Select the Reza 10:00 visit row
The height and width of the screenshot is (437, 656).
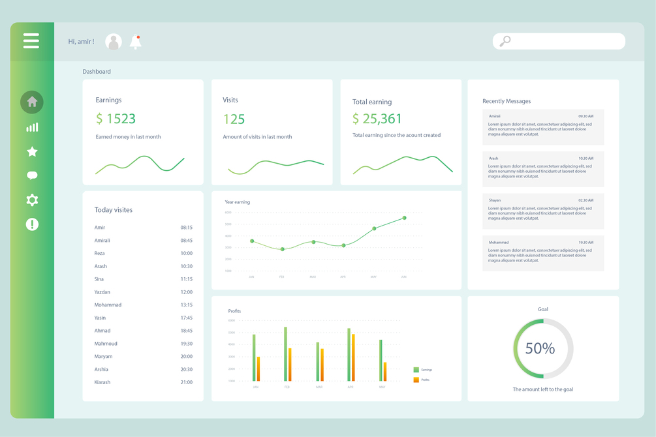click(144, 254)
